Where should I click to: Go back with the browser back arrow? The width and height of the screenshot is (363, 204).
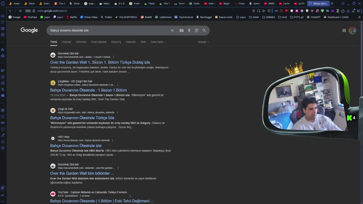pyautogui.click(x=10, y=11)
